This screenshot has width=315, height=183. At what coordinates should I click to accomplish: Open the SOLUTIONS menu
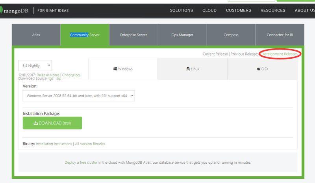click(x=182, y=10)
